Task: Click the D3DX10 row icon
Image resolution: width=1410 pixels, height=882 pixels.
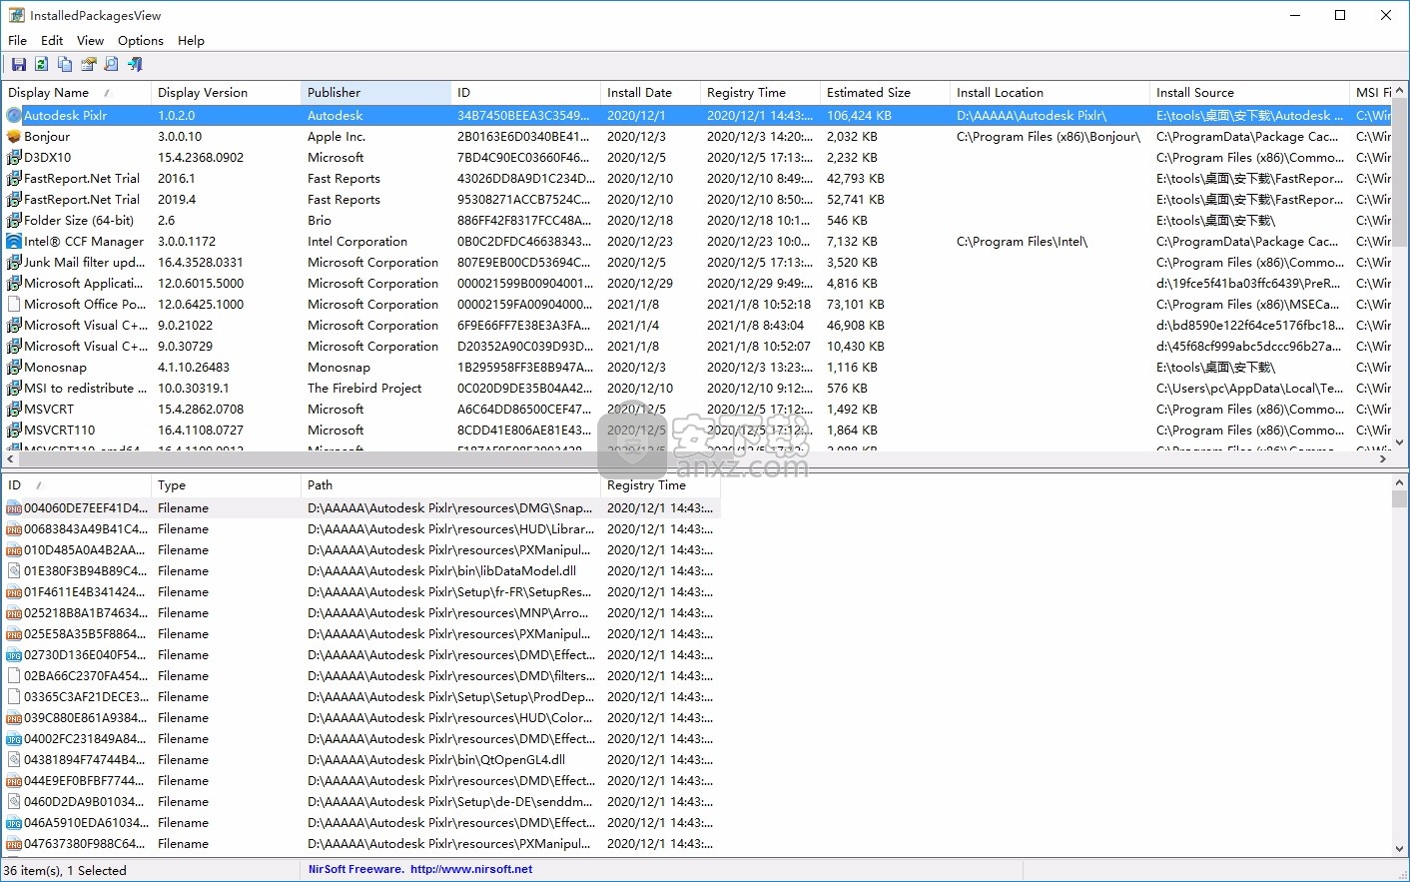Action: pyautogui.click(x=14, y=158)
